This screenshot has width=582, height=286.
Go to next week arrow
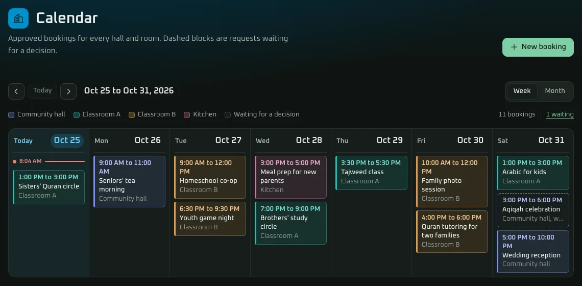click(x=68, y=91)
